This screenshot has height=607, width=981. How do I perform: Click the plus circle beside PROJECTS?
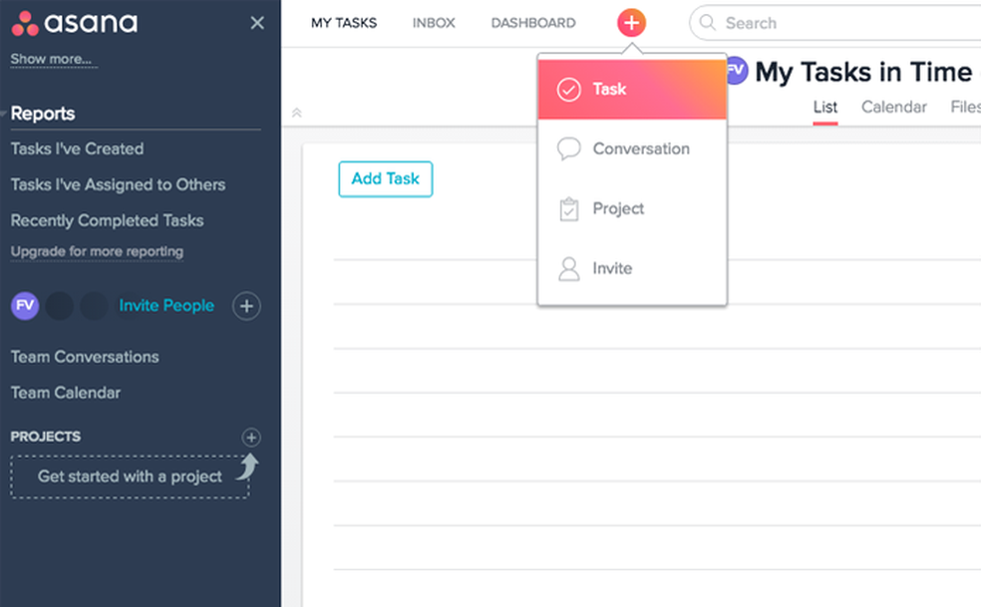[251, 437]
